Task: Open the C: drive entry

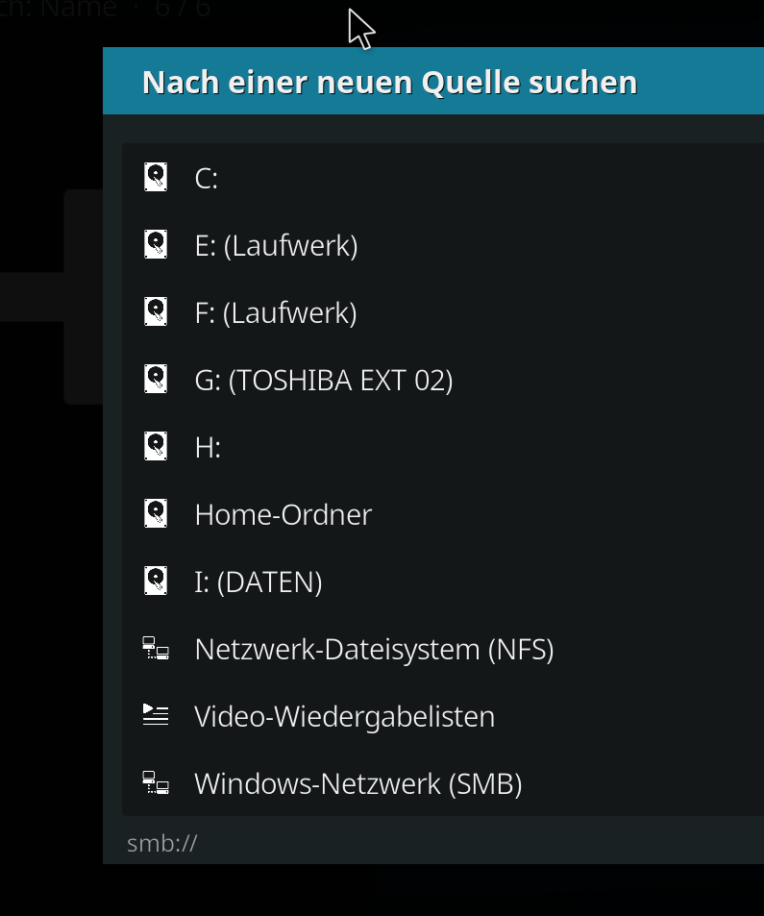Action: coord(443,178)
